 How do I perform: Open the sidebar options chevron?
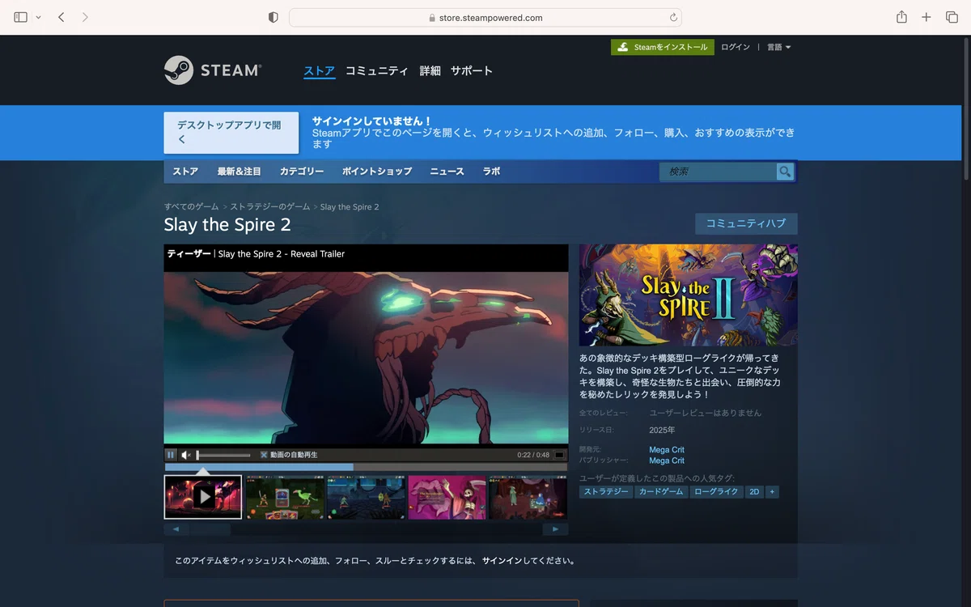[x=38, y=17]
